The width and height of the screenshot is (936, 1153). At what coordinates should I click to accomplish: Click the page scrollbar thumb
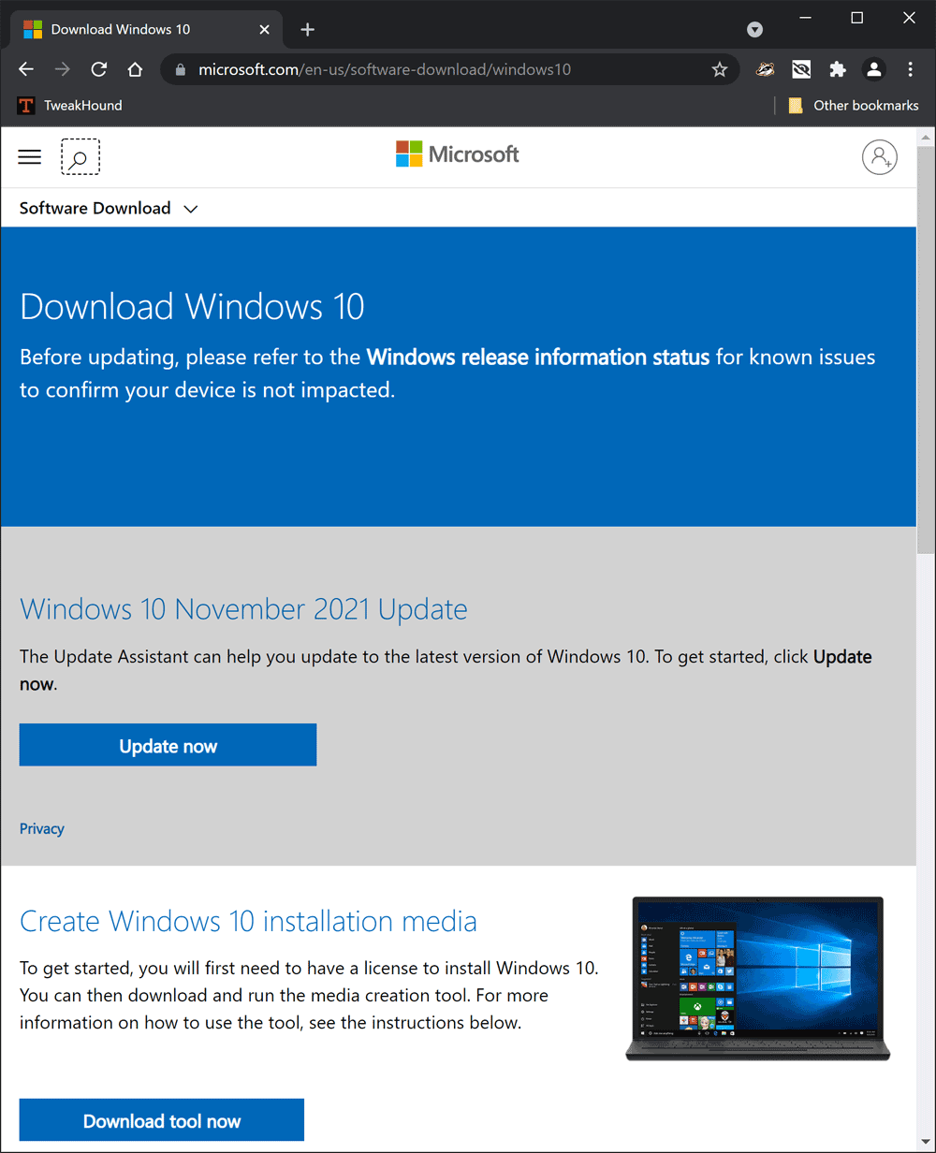[x=927, y=352]
